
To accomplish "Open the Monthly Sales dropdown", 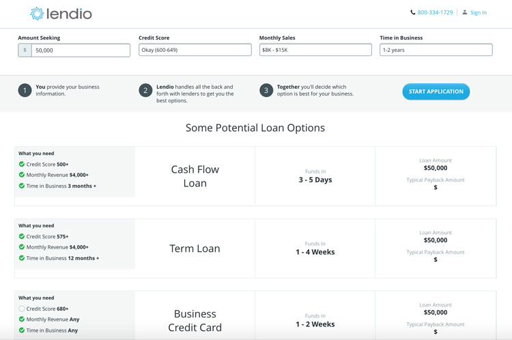I will pos(315,50).
